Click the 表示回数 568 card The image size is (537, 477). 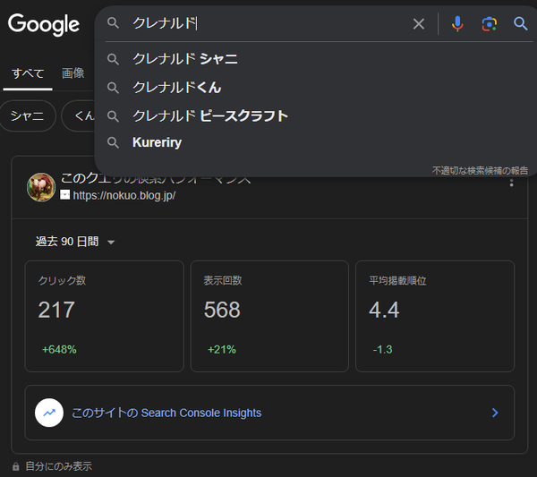tap(269, 316)
